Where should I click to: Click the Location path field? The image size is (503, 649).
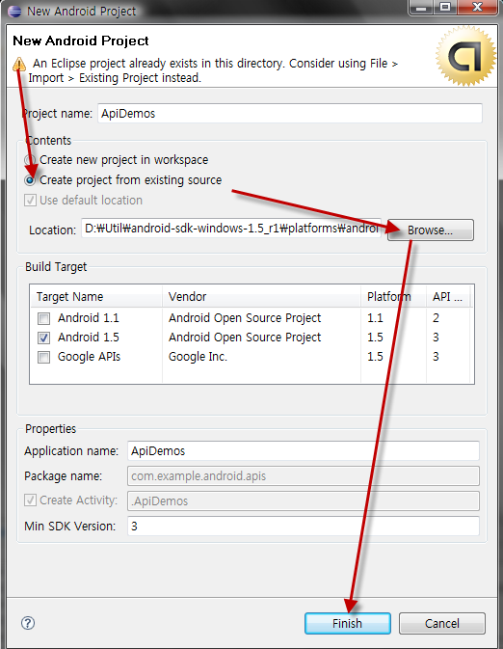(x=231, y=229)
